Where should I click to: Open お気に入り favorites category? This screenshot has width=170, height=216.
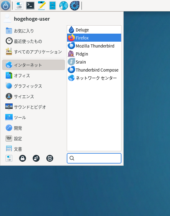click(33, 31)
